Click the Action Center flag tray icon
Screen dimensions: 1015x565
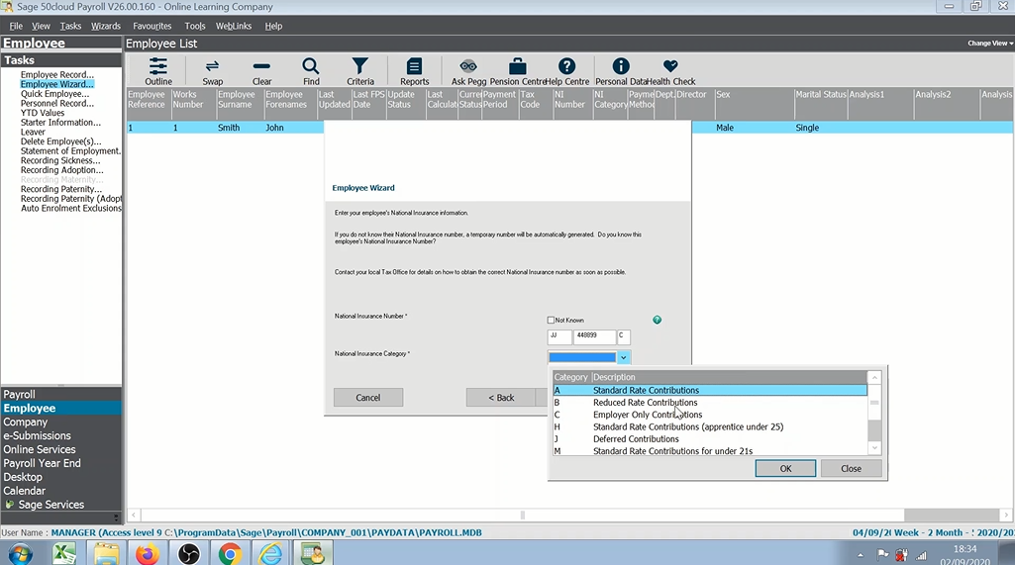(x=882, y=555)
